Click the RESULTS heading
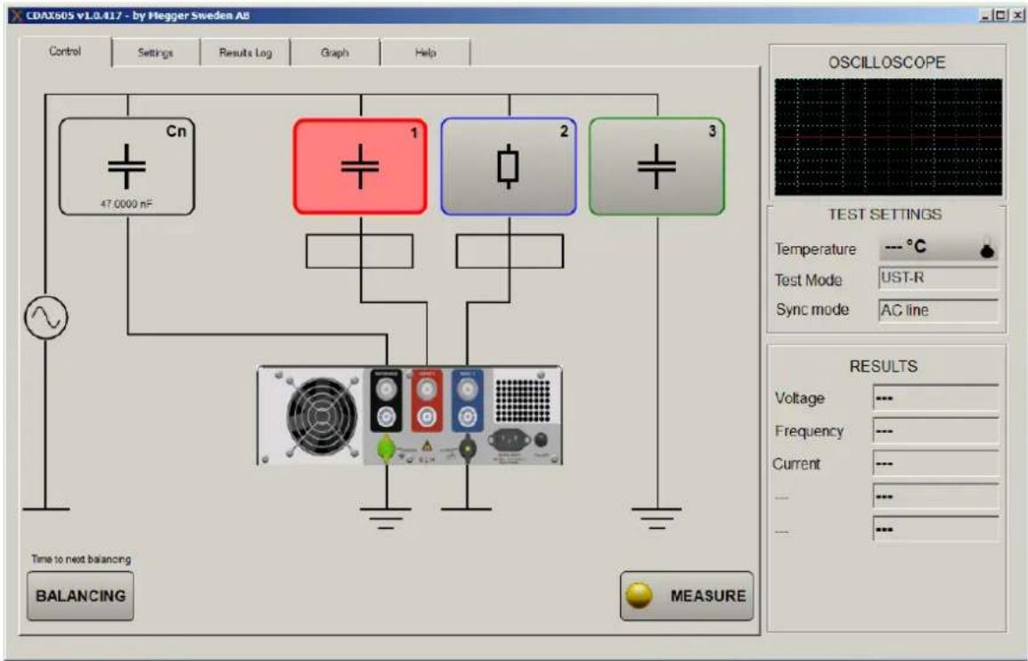Image resolution: width=1028 pixels, height=661 pixels. (884, 366)
